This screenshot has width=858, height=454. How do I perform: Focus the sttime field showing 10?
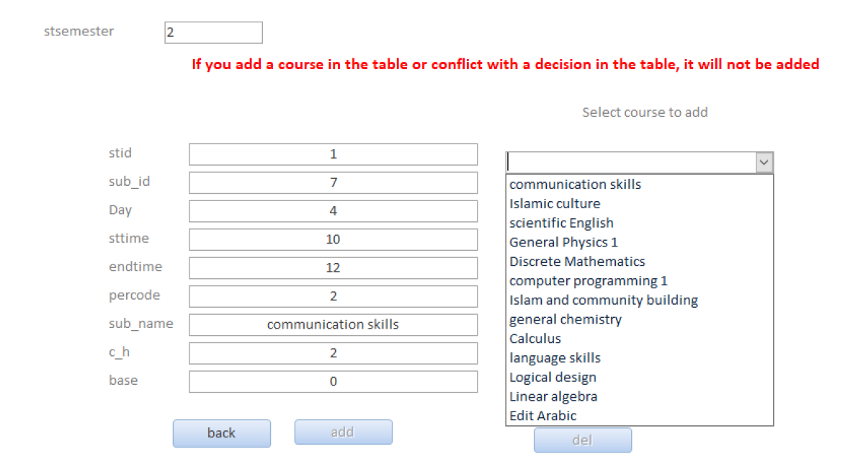334,239
